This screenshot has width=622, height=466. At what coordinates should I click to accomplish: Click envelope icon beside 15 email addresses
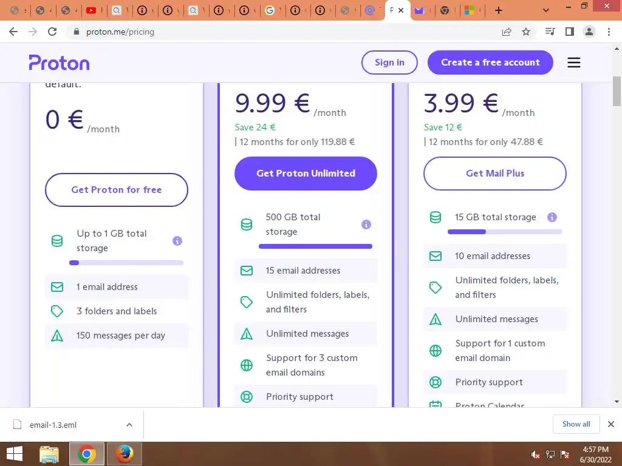pos(247,271)
